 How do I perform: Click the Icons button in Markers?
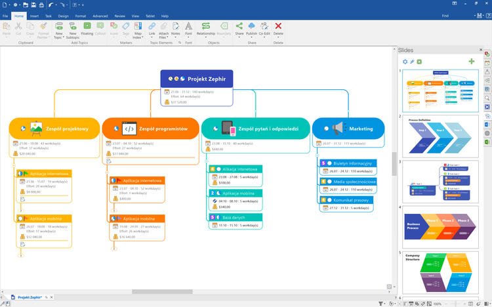click(x=114, y=29)
